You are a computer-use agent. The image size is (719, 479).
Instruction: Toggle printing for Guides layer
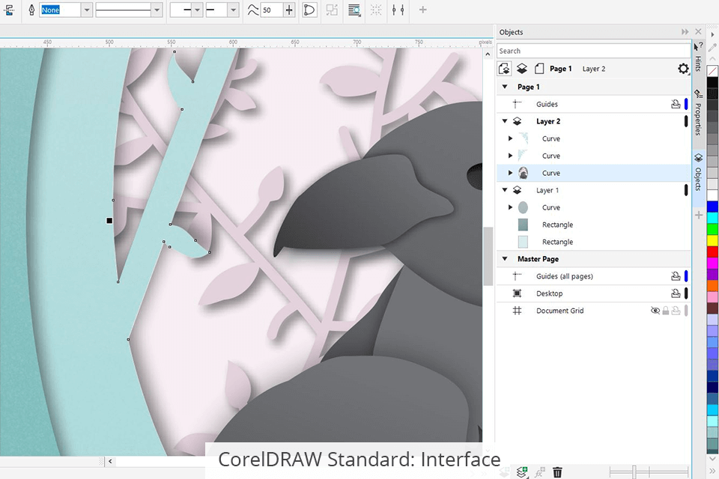676,104
